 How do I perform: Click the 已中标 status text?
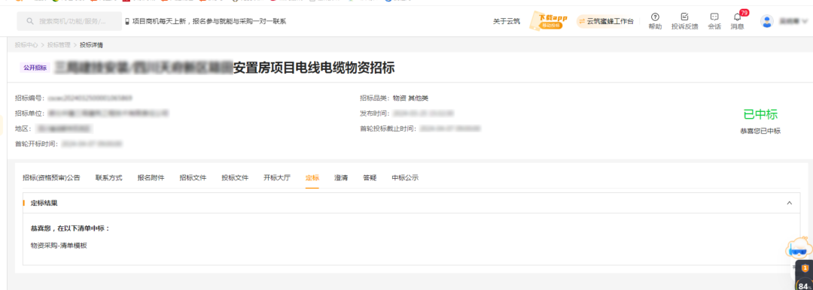(x=760, y=114)
